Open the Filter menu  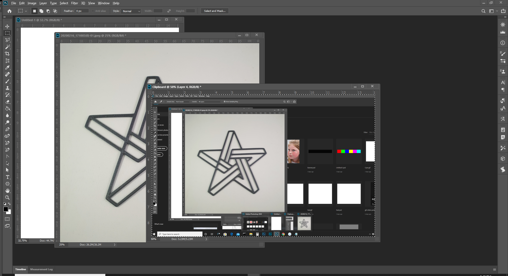74,3
